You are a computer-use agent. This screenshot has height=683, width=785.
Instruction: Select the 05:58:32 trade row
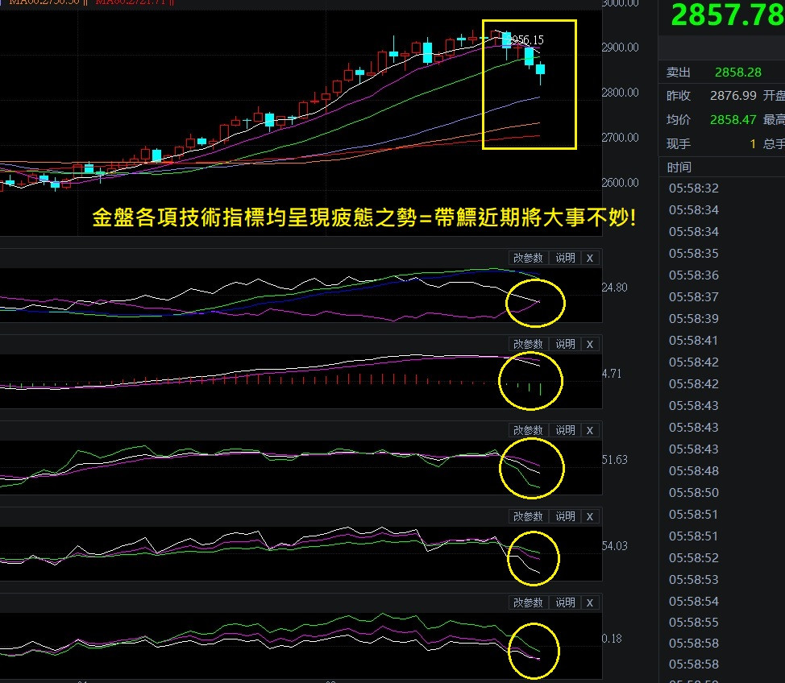pyautogui.click(x=693, y=188)
